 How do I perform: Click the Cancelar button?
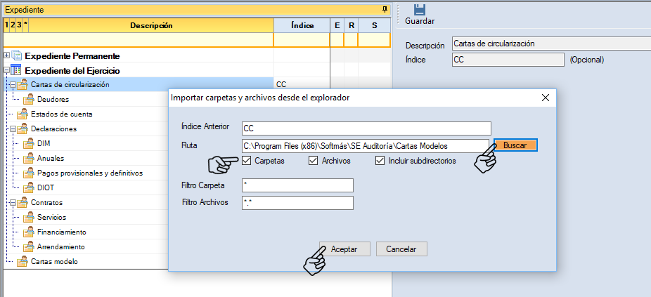click(401, 249)
